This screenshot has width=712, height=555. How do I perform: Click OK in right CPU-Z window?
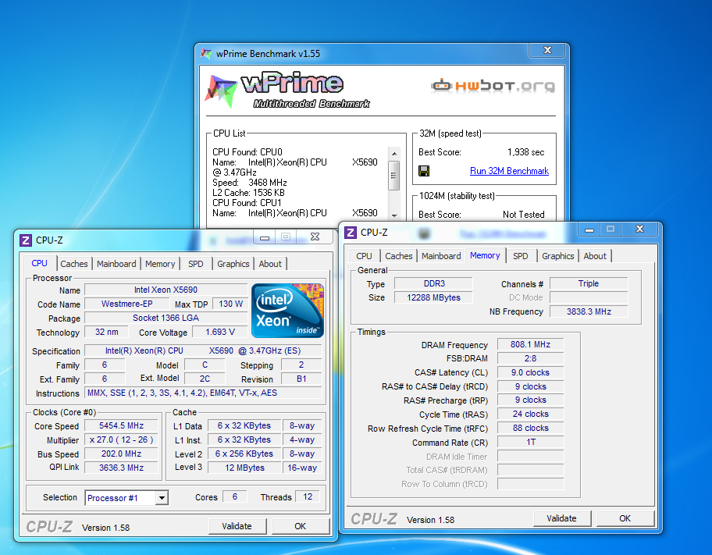pyautogui.click(x=625, y=518)
